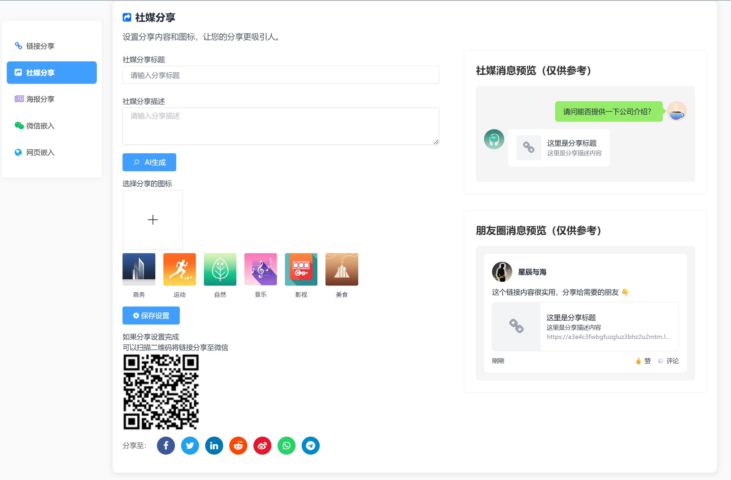731x480 pixels.
Task: Choose the 影视 film icon
Action: point(301,269)
